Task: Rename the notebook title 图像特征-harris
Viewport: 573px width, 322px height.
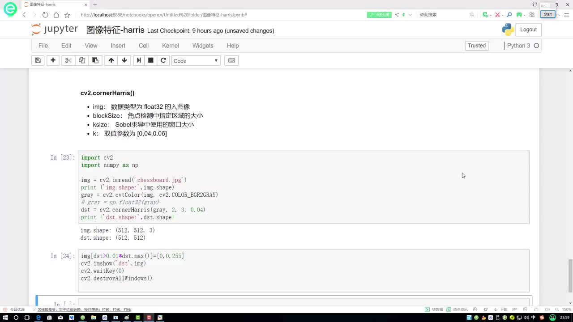Action: [x=115, y=30]
